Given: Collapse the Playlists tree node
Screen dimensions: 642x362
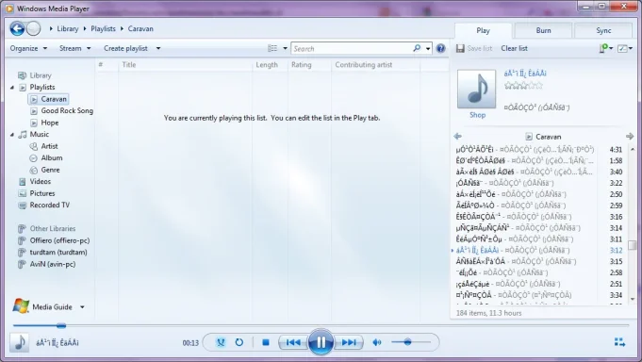Looking at the screenshot, I should point(12,88).
